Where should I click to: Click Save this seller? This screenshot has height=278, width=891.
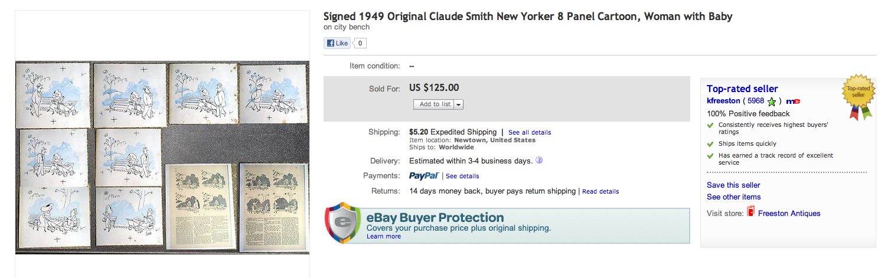pos(733,185)
